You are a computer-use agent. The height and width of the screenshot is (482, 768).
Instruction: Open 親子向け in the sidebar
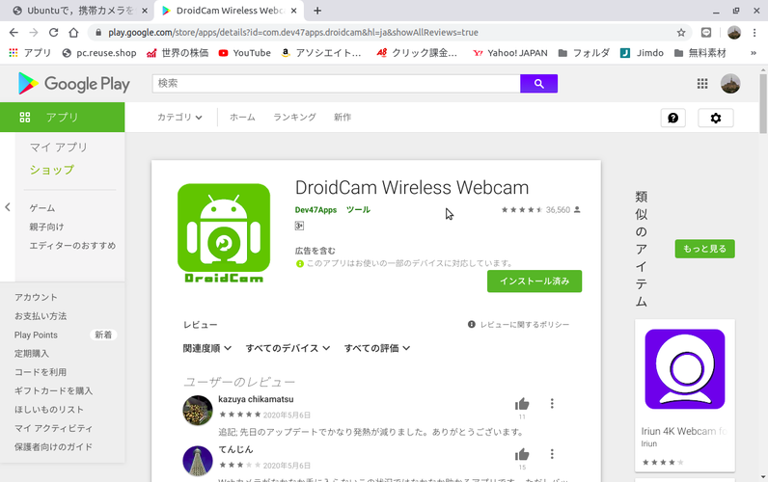coord(46,227)
